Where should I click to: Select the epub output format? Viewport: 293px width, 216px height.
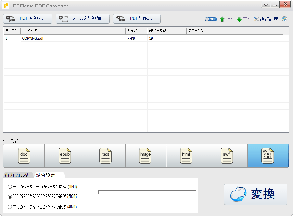[x=65, y=156]
